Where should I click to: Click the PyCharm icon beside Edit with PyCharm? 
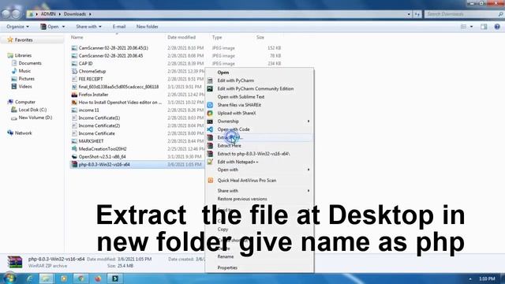[x=210, y=80]
